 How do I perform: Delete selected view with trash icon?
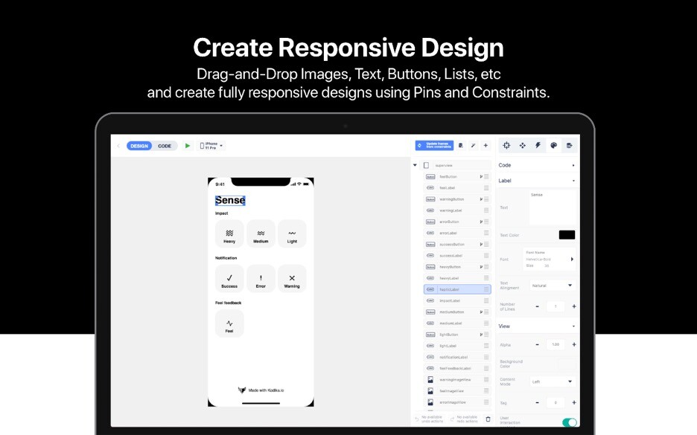(x=488, y=419)
